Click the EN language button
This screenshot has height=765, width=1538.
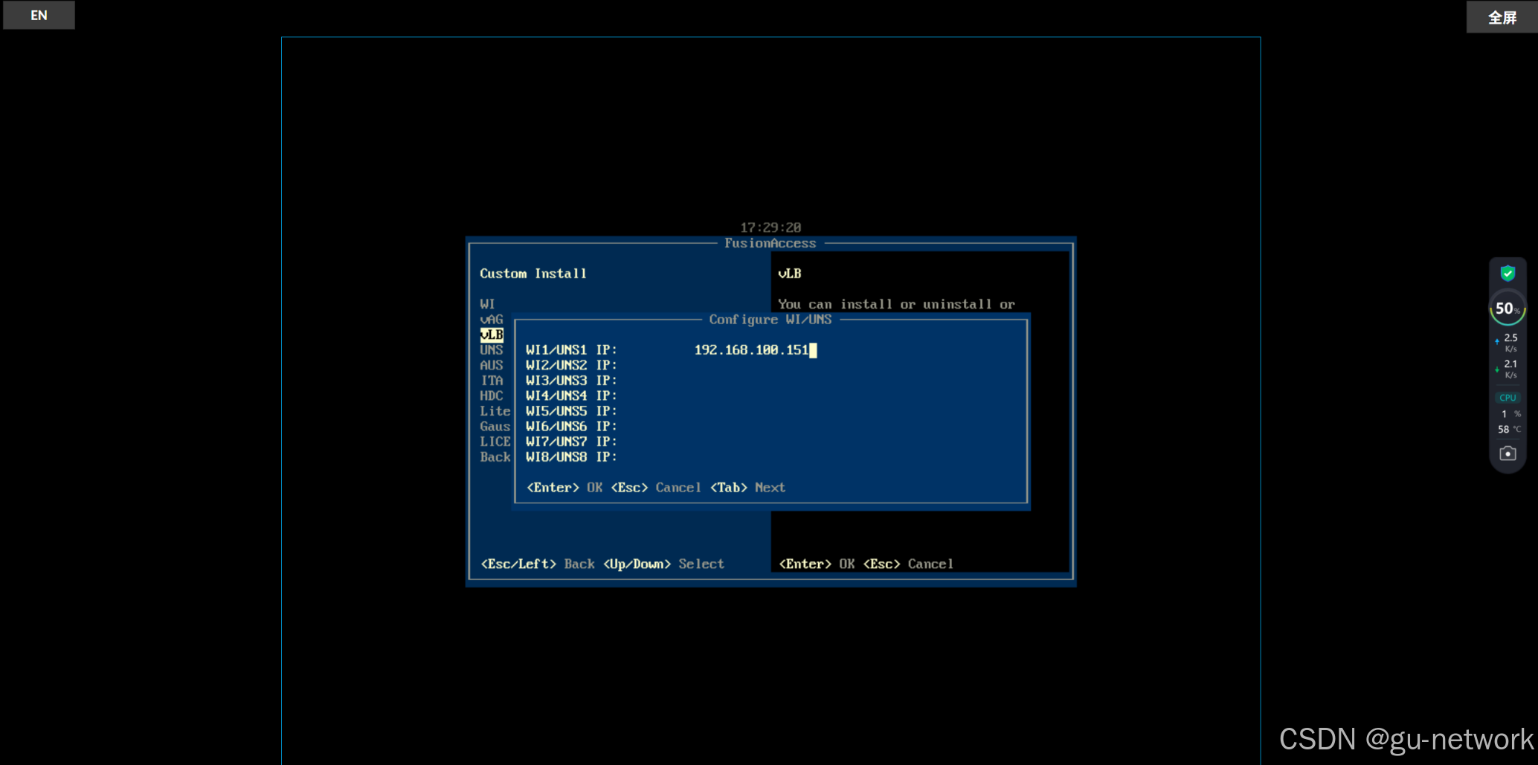point(39,15)
